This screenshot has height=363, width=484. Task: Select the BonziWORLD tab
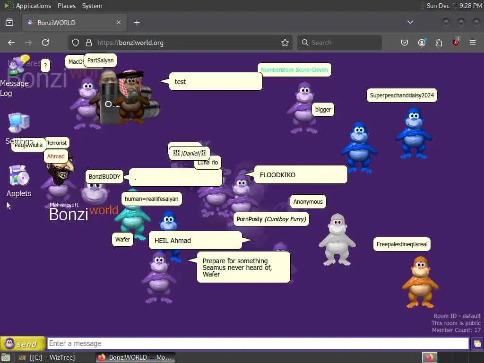74,23
